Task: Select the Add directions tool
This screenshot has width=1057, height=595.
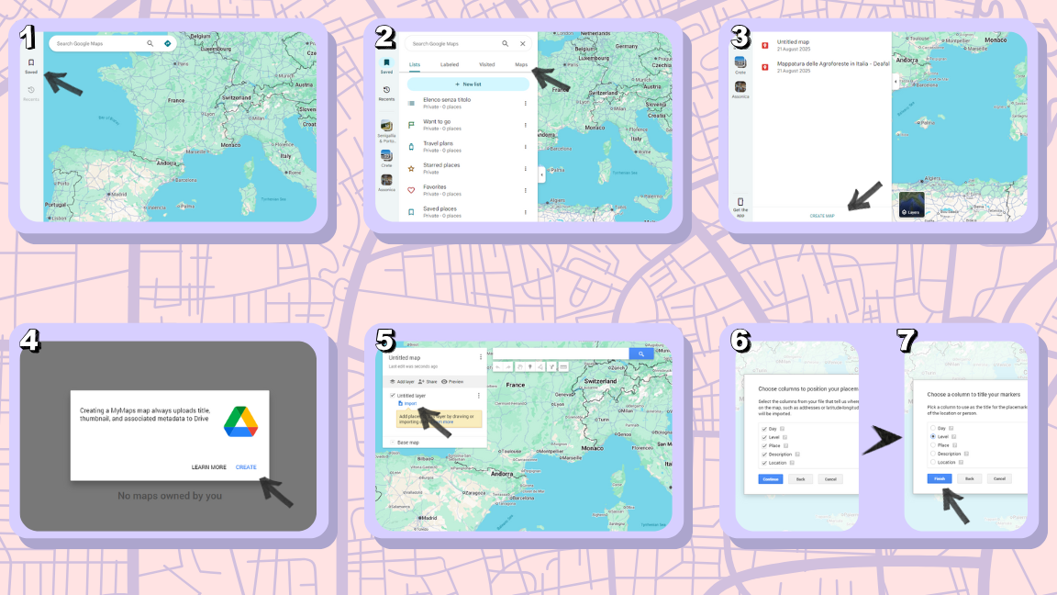Action: coord(551,367)
